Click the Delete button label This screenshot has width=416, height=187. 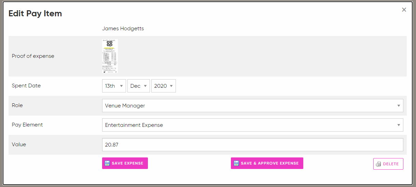pos(391,164)
